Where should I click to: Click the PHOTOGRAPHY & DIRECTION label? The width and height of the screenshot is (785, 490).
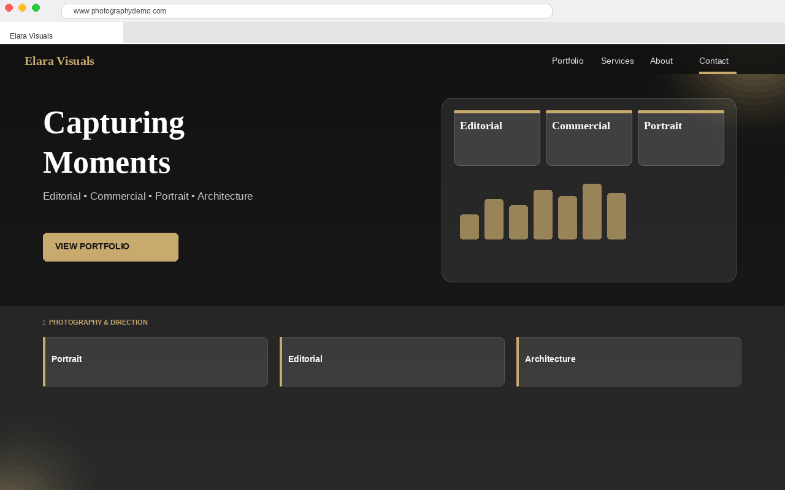coord(98,322)
